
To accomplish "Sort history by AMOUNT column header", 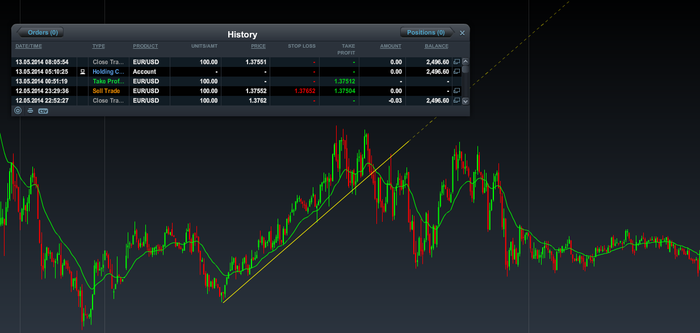I will point(391,46).
